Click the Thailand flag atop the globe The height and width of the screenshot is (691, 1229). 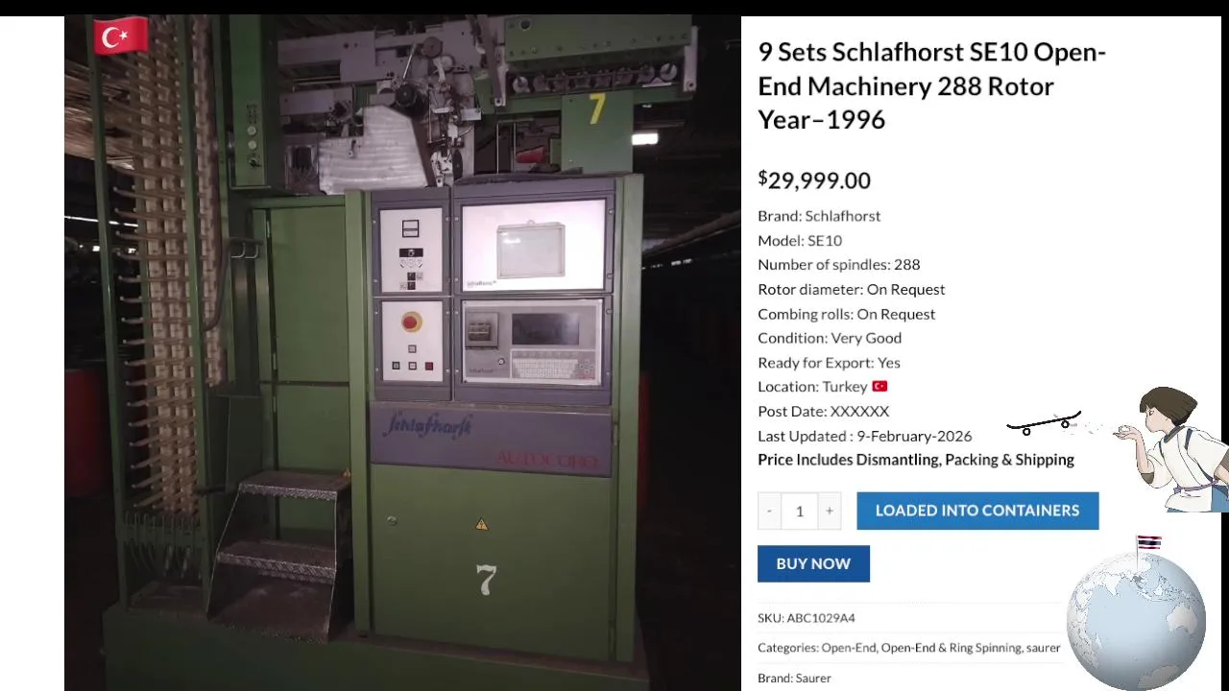tap(1149, 543)
